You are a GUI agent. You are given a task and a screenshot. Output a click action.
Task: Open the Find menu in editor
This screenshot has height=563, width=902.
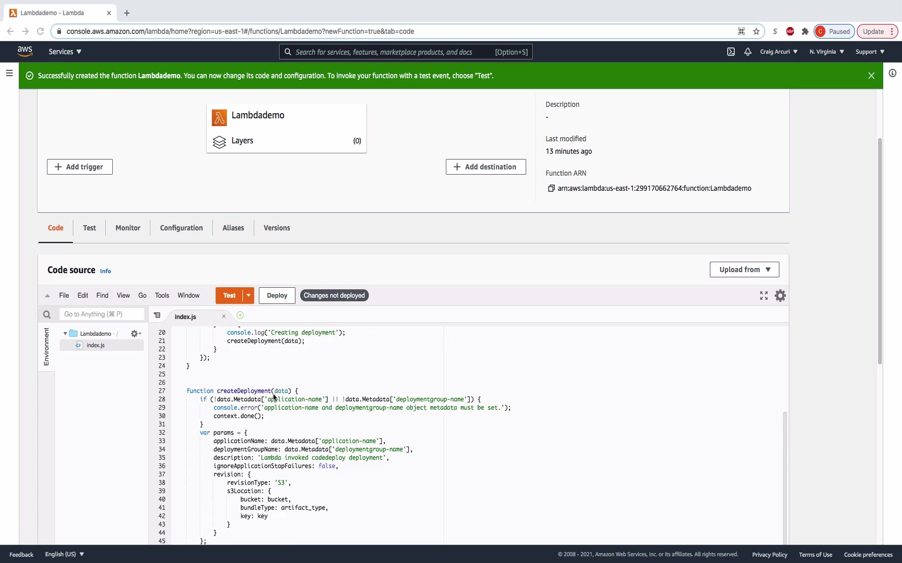(x=102, y=296)
